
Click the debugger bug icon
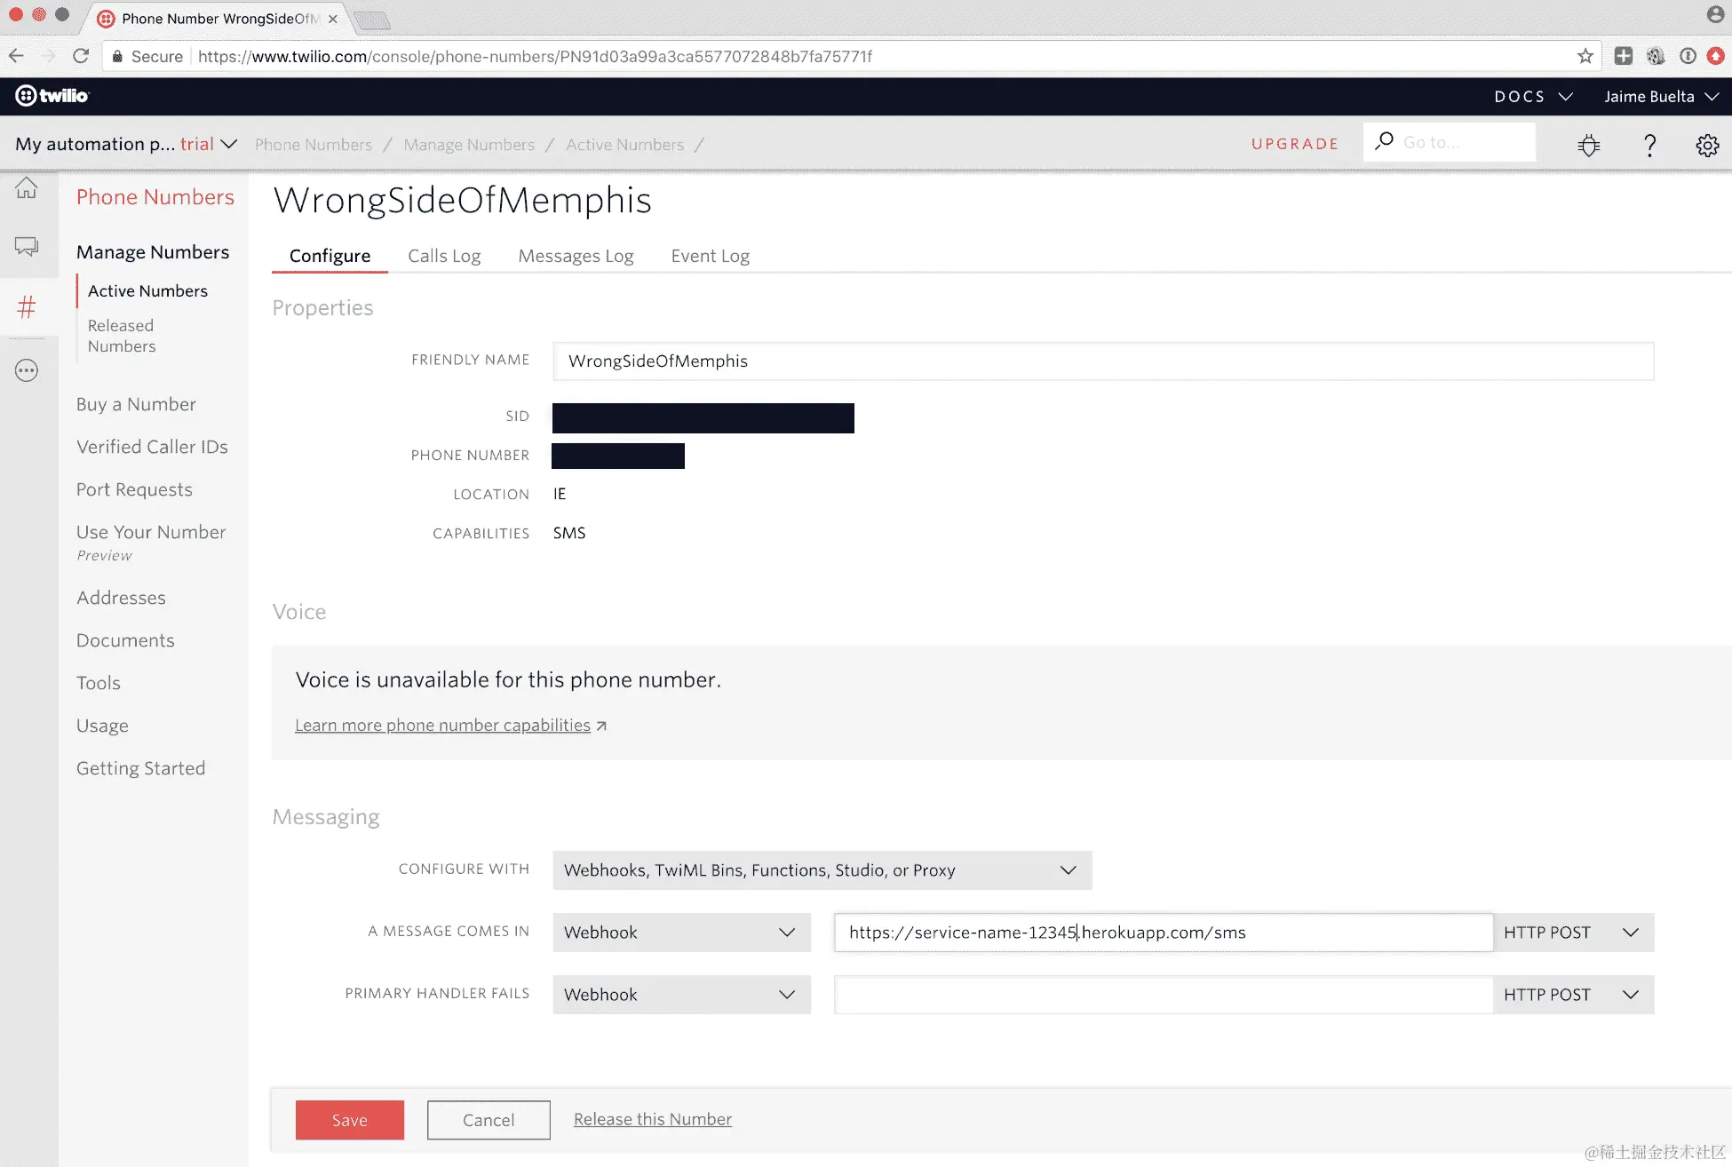click(x=1589, y=145)
